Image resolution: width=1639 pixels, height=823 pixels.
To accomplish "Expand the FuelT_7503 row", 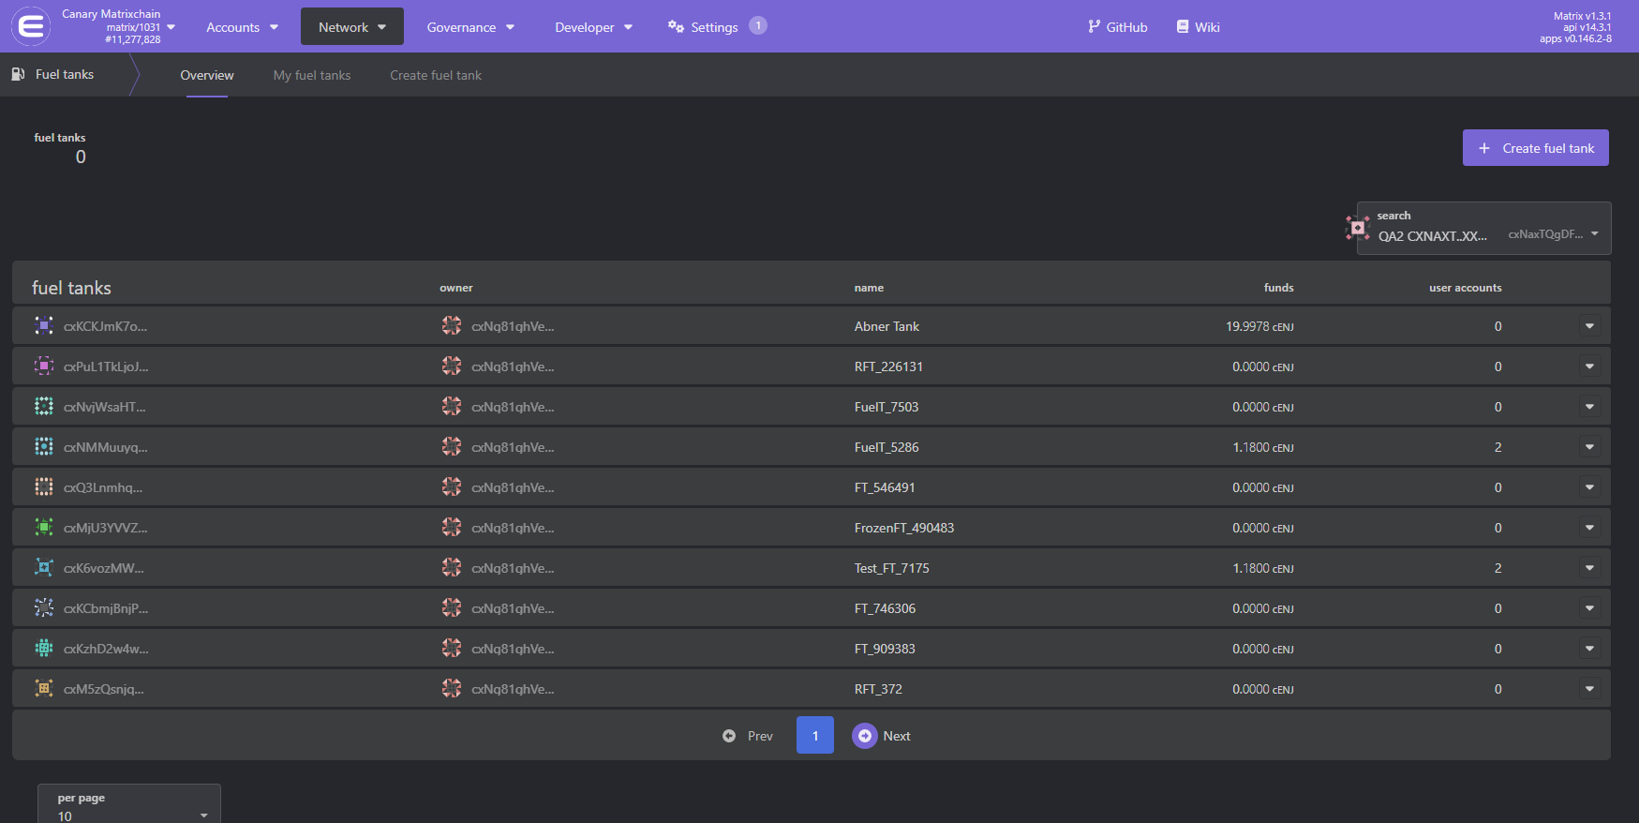I will (1589, 407).
